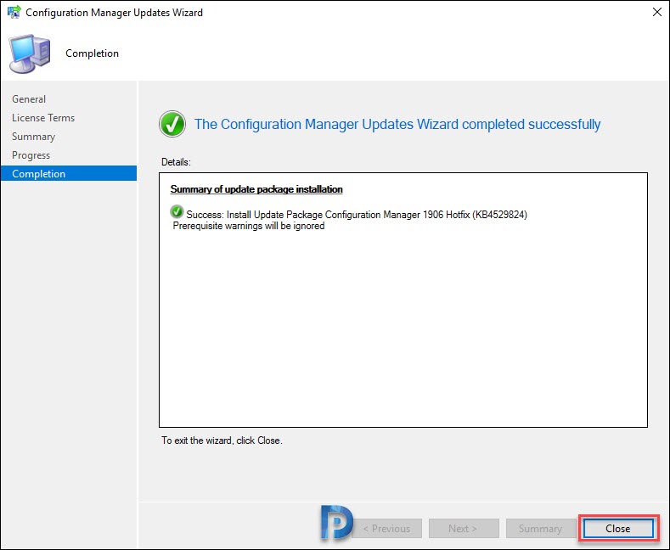
Task: Select the General step in sidebar
Action: click(x=29, y=99)
